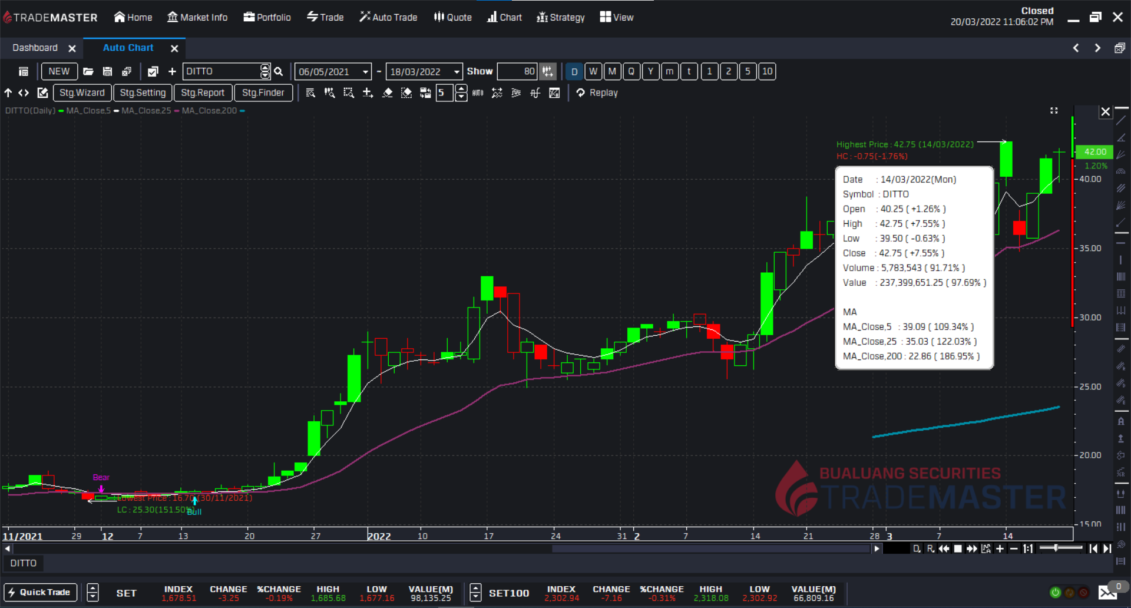
Task: Open the Portfolio menu
Action: (267, 17)
